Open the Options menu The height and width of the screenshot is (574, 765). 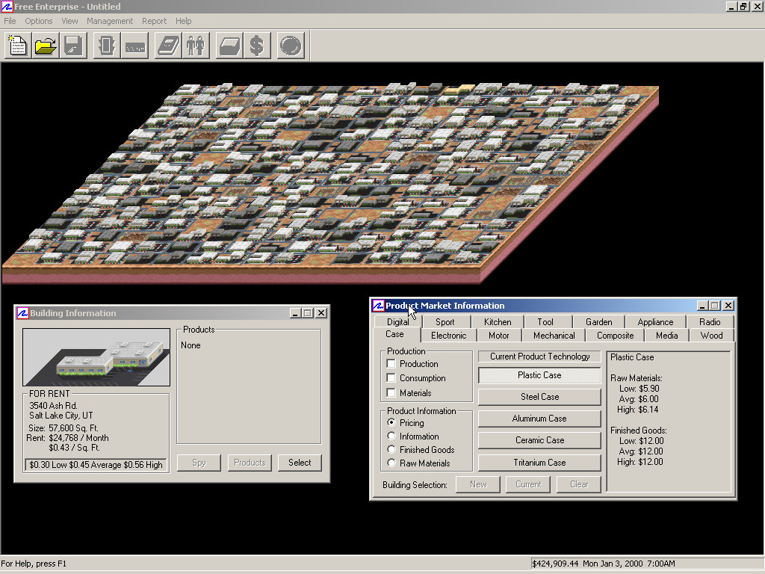tap(39, 21)
